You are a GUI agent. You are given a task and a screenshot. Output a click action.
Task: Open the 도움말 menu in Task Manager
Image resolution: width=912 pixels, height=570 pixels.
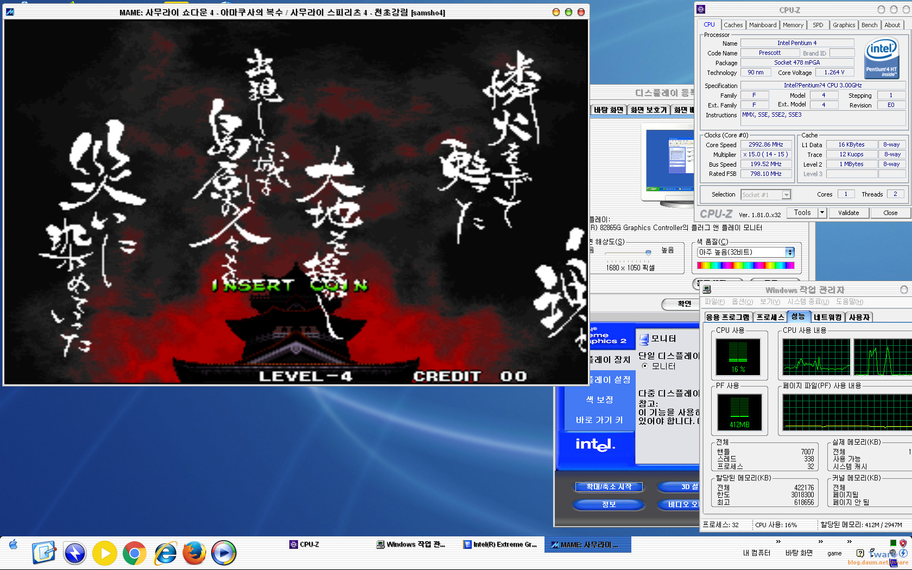(x=849, y=302)
